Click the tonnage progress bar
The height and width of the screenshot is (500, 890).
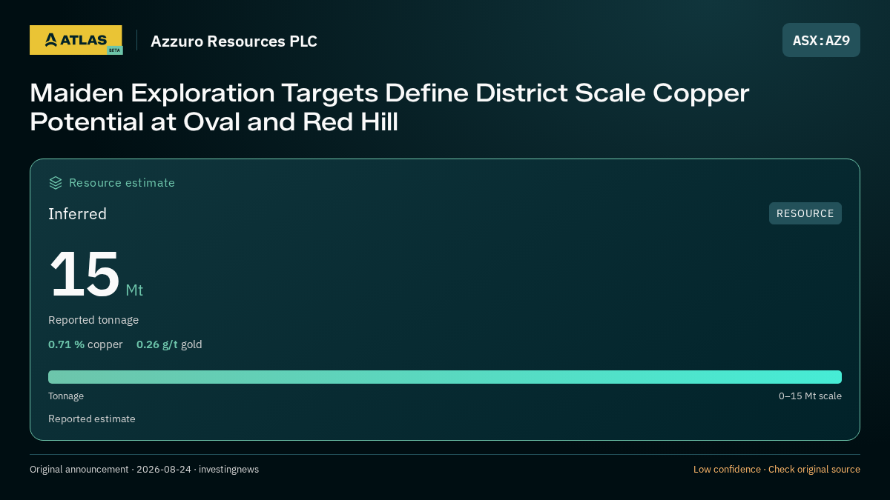pos(445,377)
